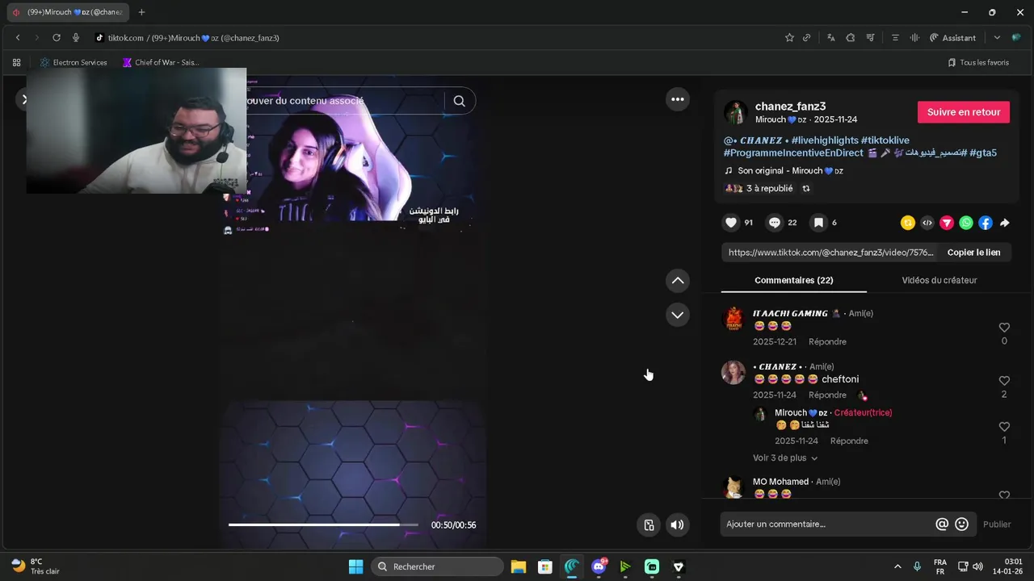Open Discord from the taskbar
This screenshot has height=581, width=1034.
(x=599, y=566)
